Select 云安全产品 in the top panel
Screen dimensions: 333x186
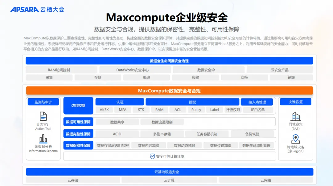coord(279,70)
